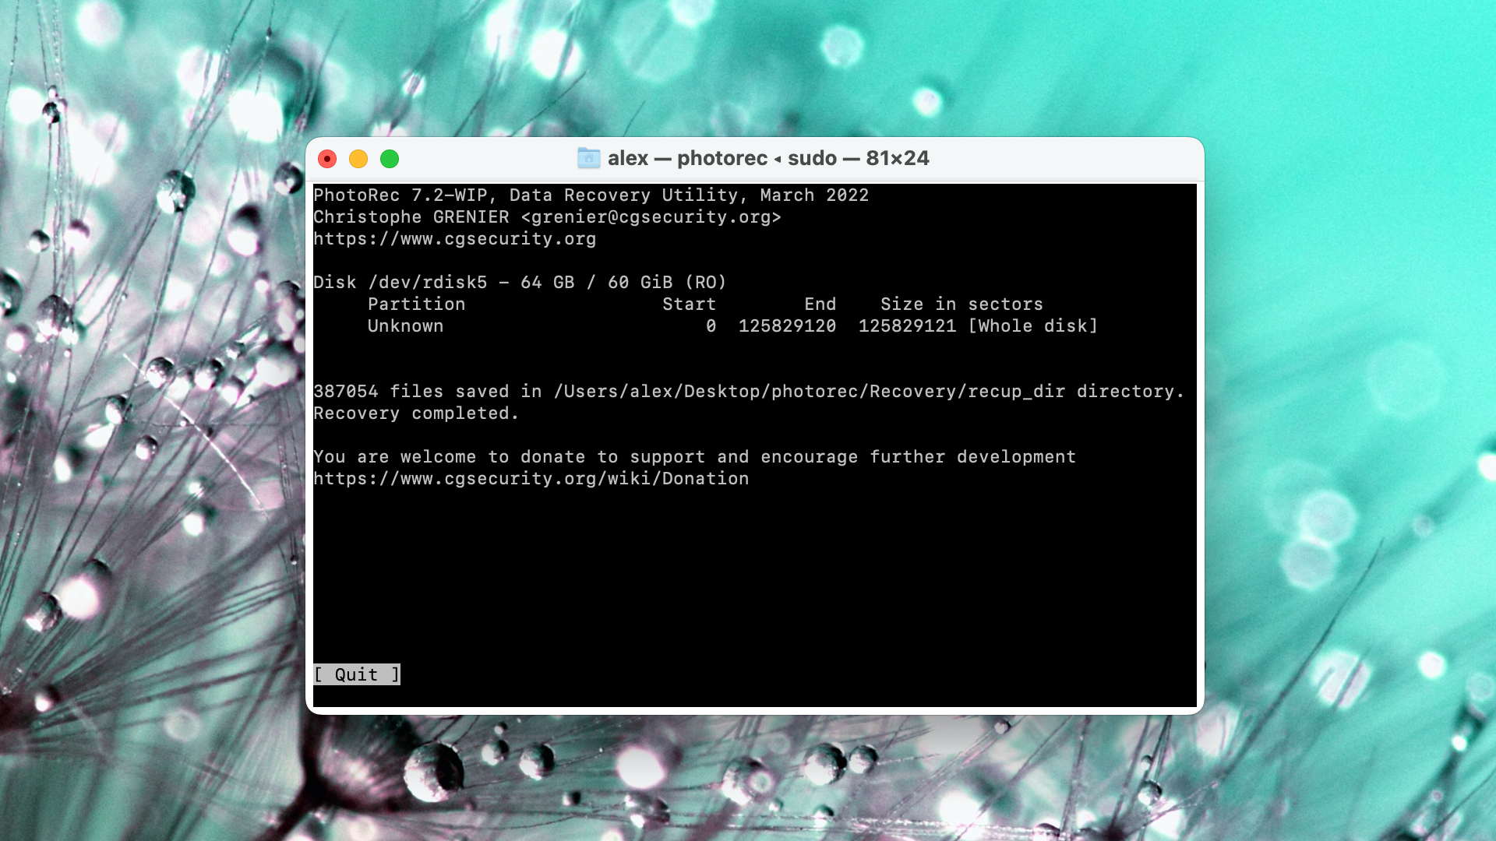Click the 'Disk /dev/rdisk5' line
Screen dimensions: 1496x841
pyautogui.click(x=520, y=283)
